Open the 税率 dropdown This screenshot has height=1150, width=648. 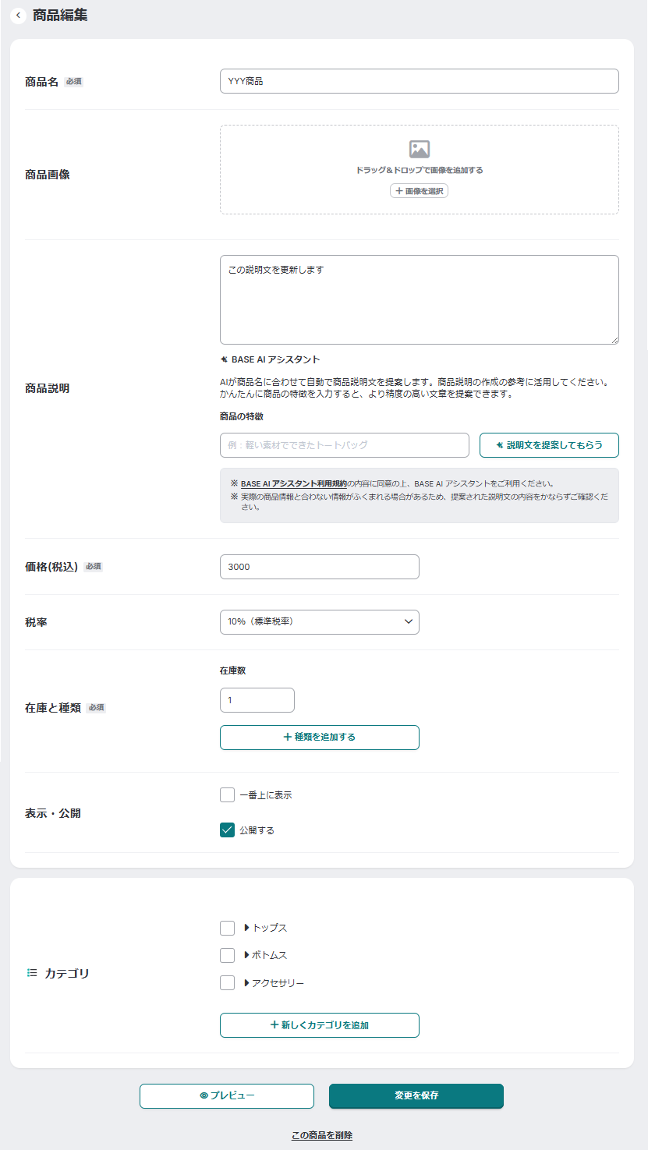pyautogui.click(x=320, y=621)
